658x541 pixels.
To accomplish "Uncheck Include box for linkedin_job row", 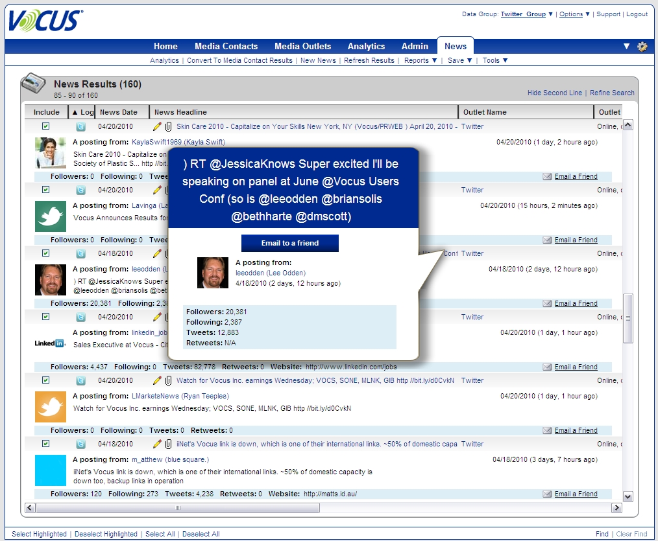I will coord(45,316).
